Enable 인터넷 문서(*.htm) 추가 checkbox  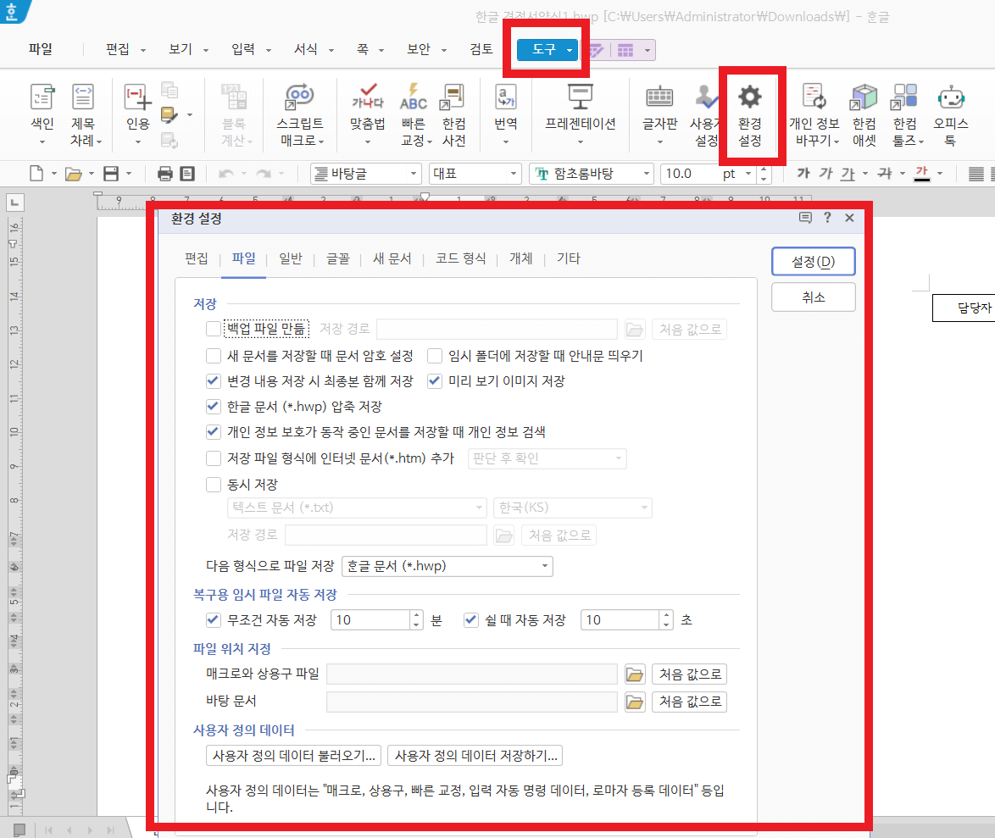(x=214, y=458)
